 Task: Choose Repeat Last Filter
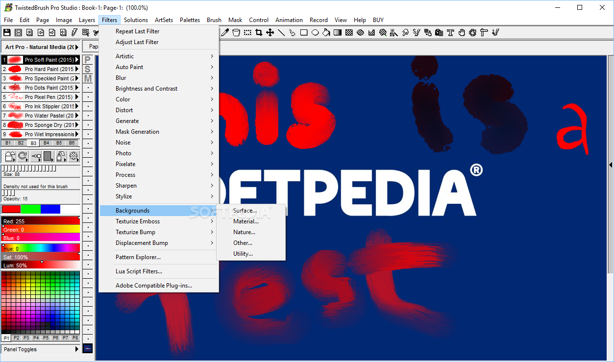tap(159, 31)
